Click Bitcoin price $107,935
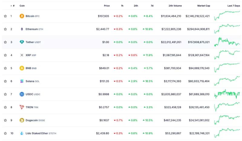The height and width of the screenshot is (141, 242). tap(103, 16)
